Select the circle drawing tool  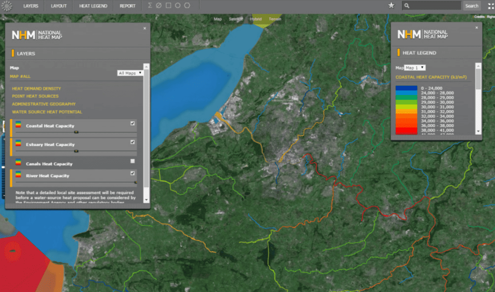click(178, 6)
